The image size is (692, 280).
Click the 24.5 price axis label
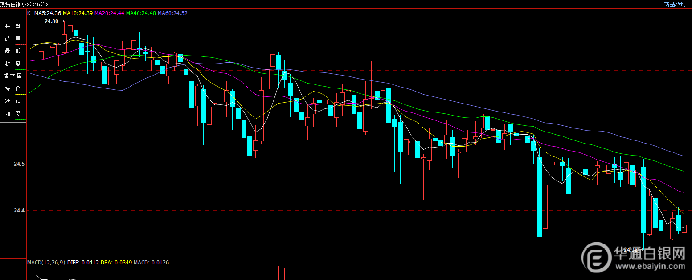19,164
